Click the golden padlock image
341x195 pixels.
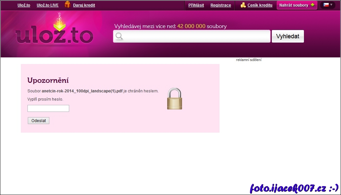pos(174,99)
